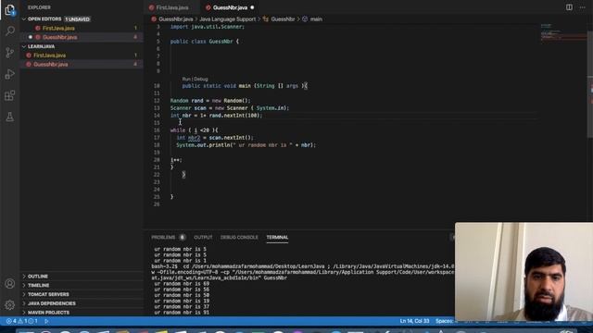Viewport: 593px width, 333px height.
Task: Click the Ln 14, Col 33 status item
Action: pos(414,321)
